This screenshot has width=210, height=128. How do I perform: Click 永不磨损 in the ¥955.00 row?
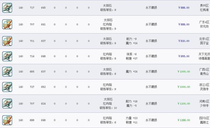click(151, 56)
